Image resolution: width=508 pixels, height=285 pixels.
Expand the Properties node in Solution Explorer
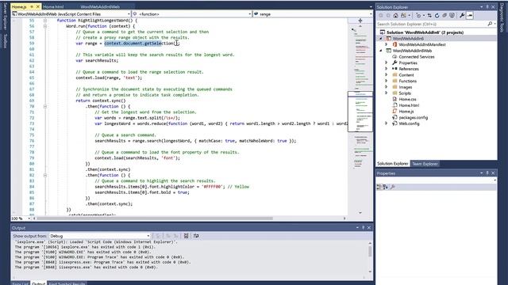(x=387, y=63)
